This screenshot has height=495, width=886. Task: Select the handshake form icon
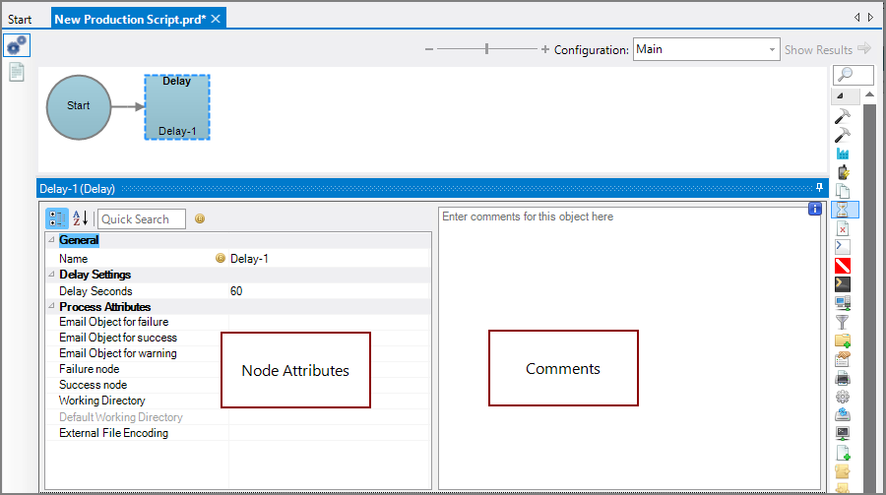[843, 359]
